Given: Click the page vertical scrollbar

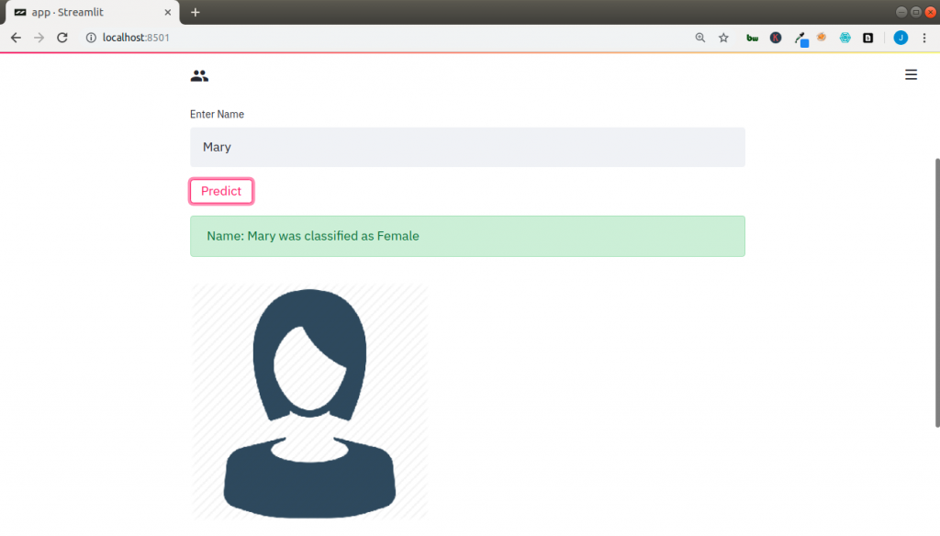Looking at the screenshot, I should point(937,293).
